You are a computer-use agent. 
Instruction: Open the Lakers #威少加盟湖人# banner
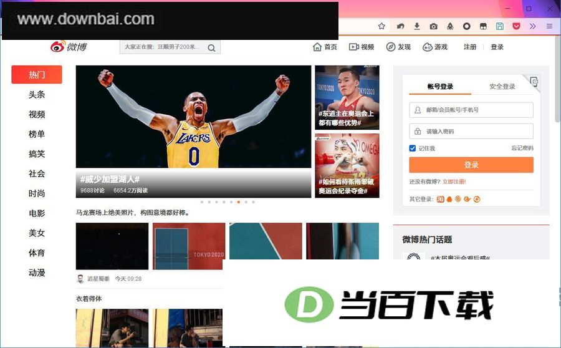(194, 132)
